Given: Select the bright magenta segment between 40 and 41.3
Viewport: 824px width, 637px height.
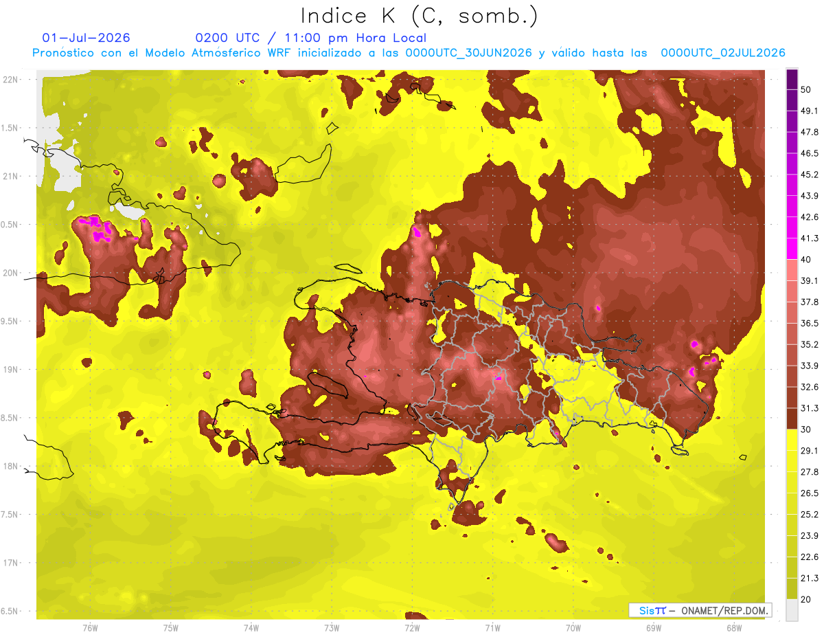Looking at the screenshot, I should pyautogui.click(x=792, y=249).
